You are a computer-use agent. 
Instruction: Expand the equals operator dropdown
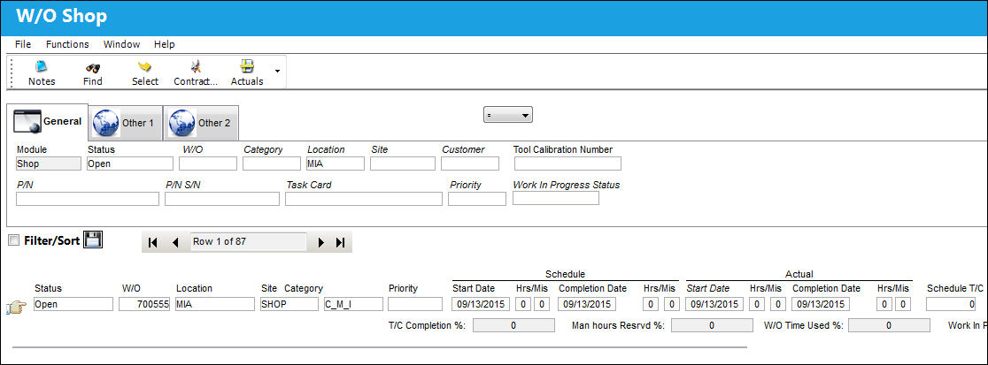tap(508, 115)
